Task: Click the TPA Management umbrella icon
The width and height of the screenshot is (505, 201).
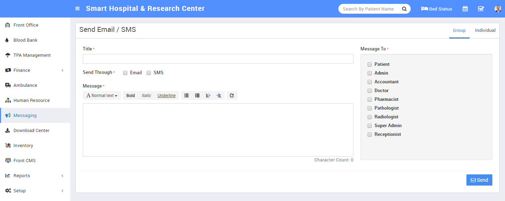Action: pyautogui.click(x=8, y=55)
